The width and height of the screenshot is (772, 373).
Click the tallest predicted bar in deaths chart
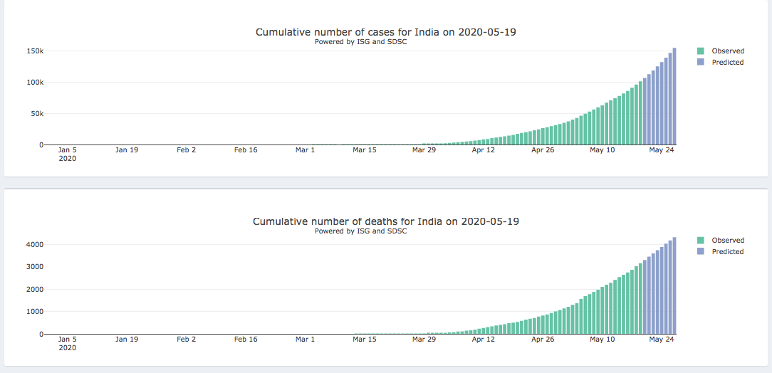tap(674, 285)
